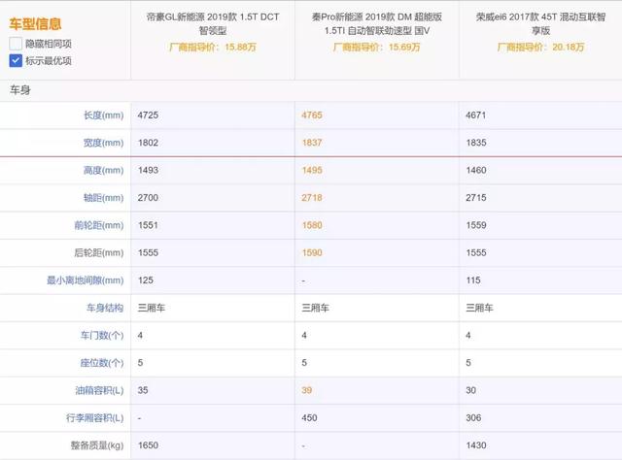
Task: Select ground clearance value 115
Action: click(x=473, y=280)
